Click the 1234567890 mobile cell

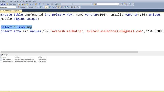[x=42, y=59]
